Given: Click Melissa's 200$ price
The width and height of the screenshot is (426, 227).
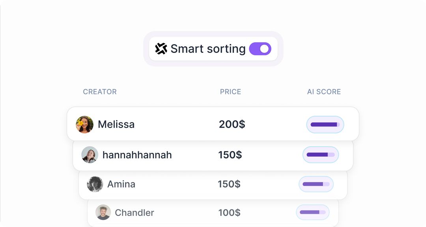Looking at the screenshot, I should point(232,124).
